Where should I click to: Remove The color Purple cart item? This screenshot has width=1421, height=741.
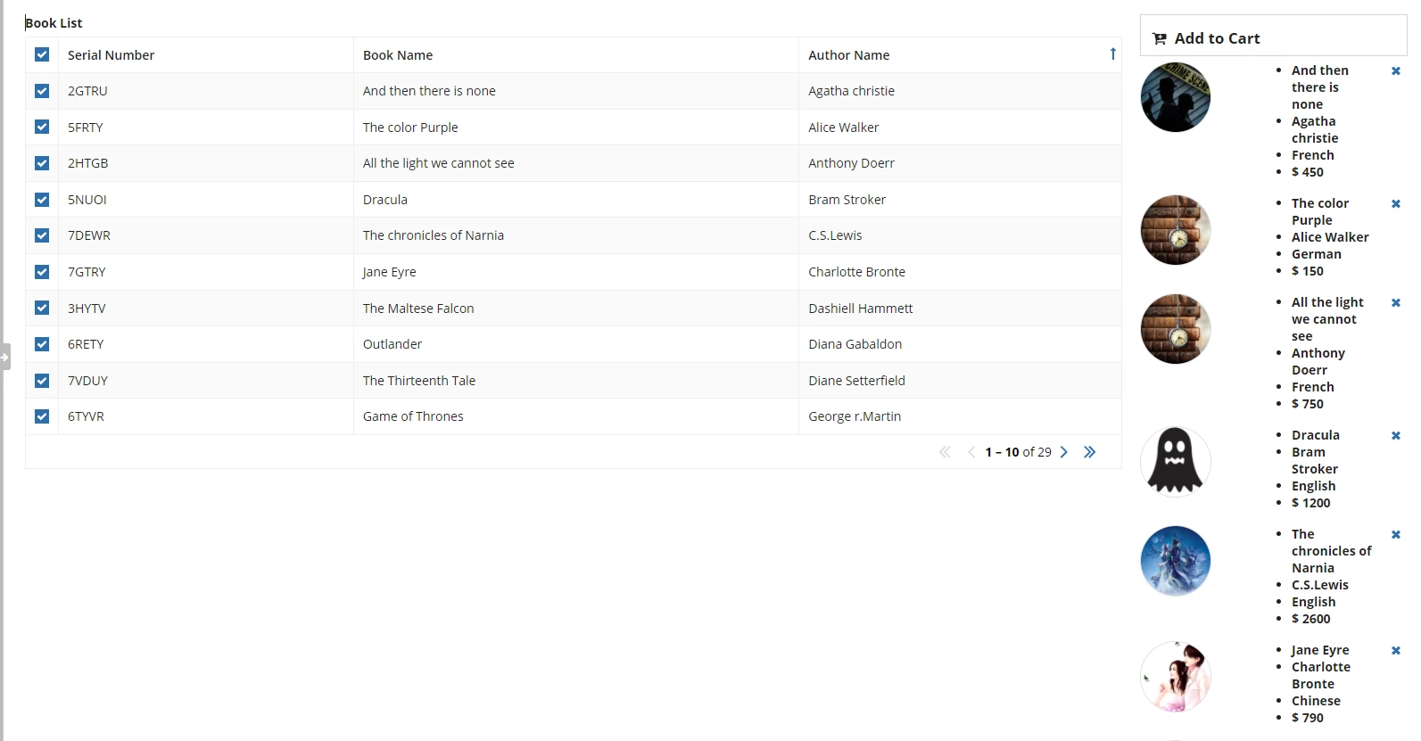tap(1396, 204)
